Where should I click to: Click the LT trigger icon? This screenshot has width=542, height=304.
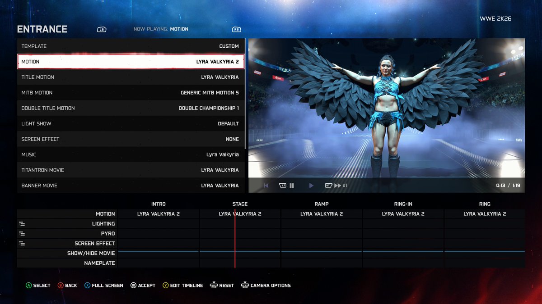(283, 186)
